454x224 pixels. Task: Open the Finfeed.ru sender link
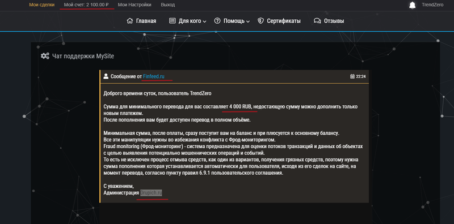(154, 76)
